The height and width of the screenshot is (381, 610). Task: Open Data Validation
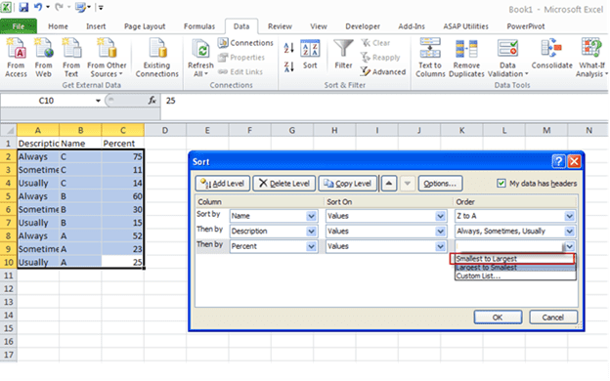pos(507,58)
